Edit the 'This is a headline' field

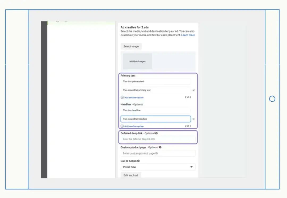click(155, 110)
